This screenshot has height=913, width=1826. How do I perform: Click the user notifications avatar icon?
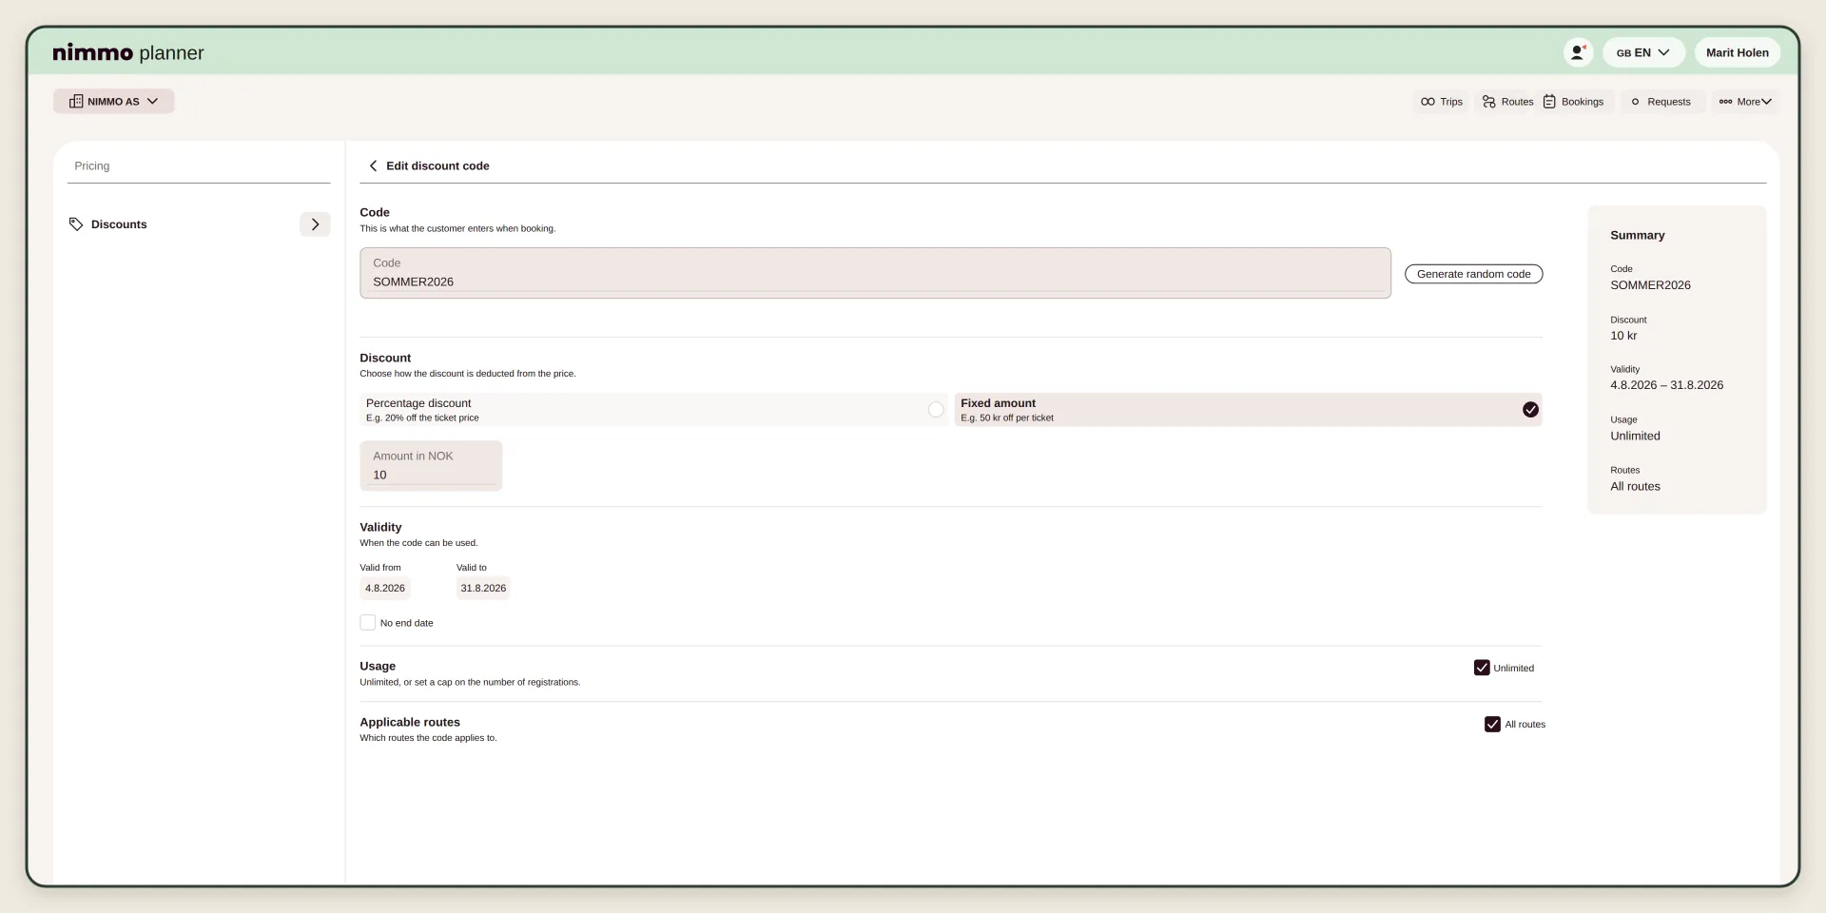point(1578,52)
